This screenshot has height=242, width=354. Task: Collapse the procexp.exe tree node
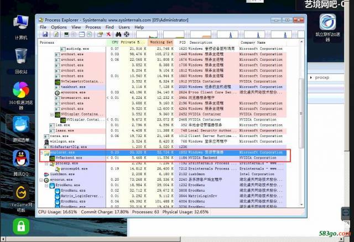coord(46,164)
